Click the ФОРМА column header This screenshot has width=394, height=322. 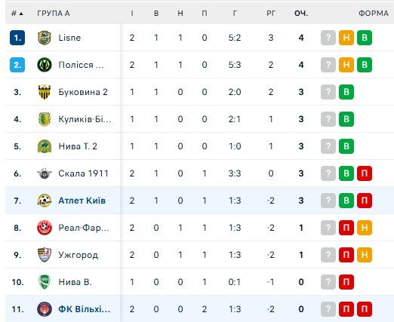pyautogui.click(x=374, y=14)
